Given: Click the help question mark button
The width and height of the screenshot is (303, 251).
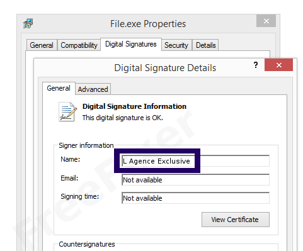Looking at the screenshot, I should click(256, 65).
